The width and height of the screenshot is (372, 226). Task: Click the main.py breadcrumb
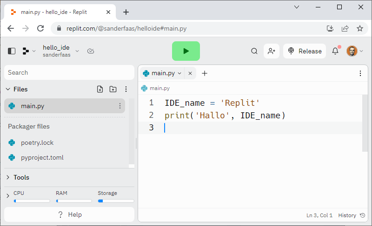pos(159,88)
